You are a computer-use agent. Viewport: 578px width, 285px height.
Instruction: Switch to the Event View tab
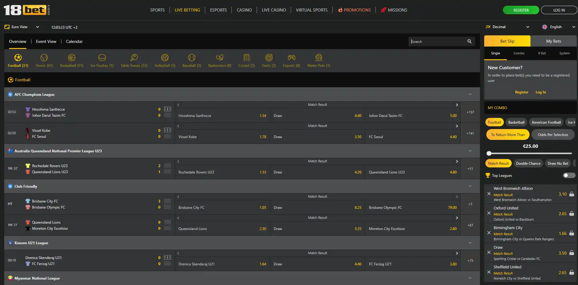tap(46, 41)
